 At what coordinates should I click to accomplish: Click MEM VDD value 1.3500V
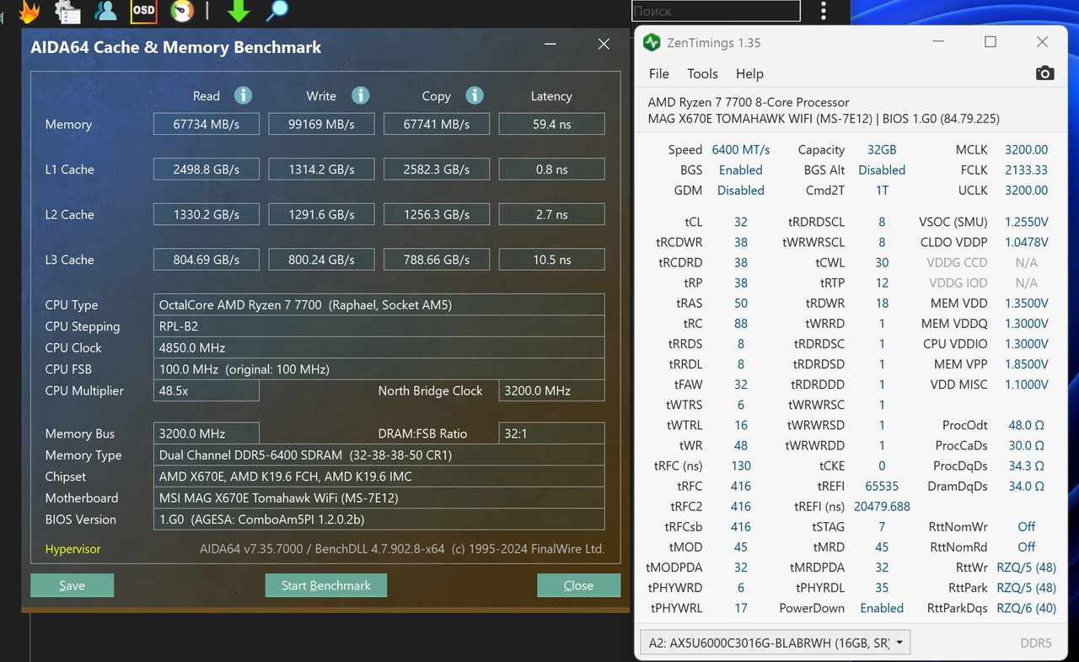point(1026,303)
